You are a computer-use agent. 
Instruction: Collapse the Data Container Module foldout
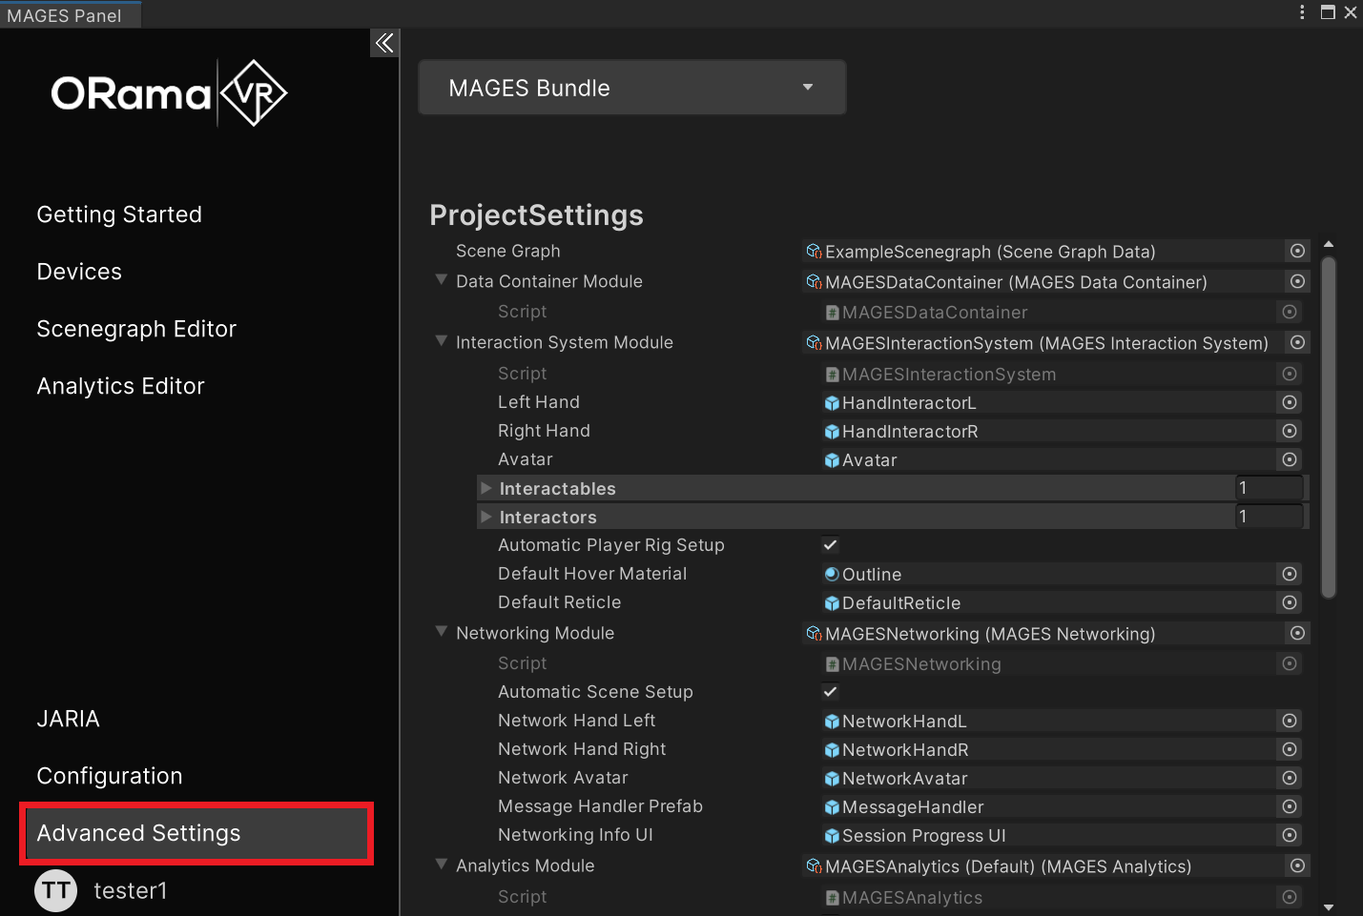point(441,280)
